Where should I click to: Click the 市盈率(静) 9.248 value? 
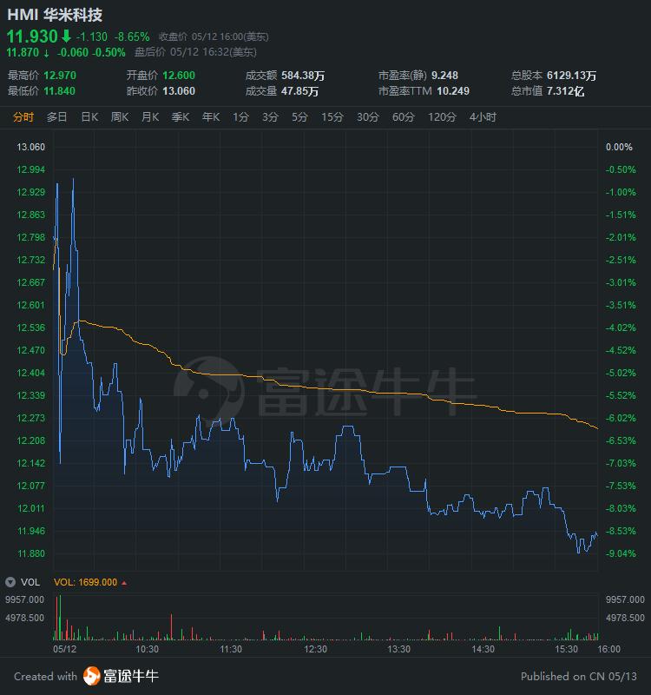(x=444, y=76)
